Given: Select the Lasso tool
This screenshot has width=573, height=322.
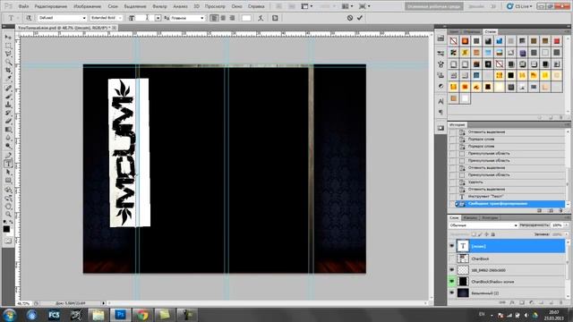Looking at the screenshot, I should 8,54.
